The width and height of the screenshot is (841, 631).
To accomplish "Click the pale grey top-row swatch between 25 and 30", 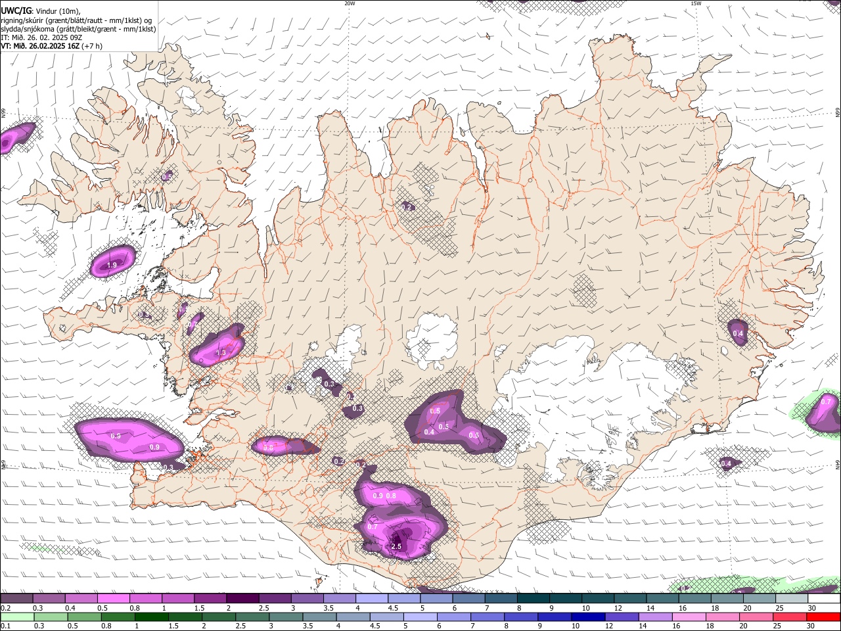I will pyautogui.click(x=792, y=598).
